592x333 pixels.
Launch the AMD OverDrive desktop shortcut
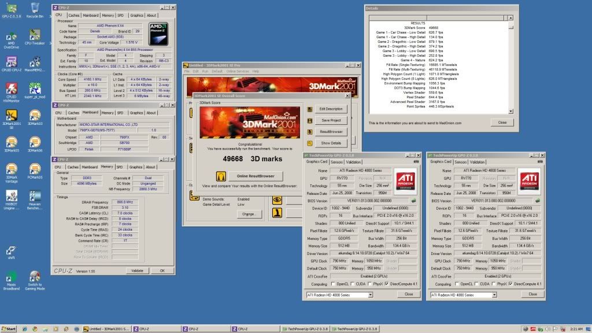point(12,40)
